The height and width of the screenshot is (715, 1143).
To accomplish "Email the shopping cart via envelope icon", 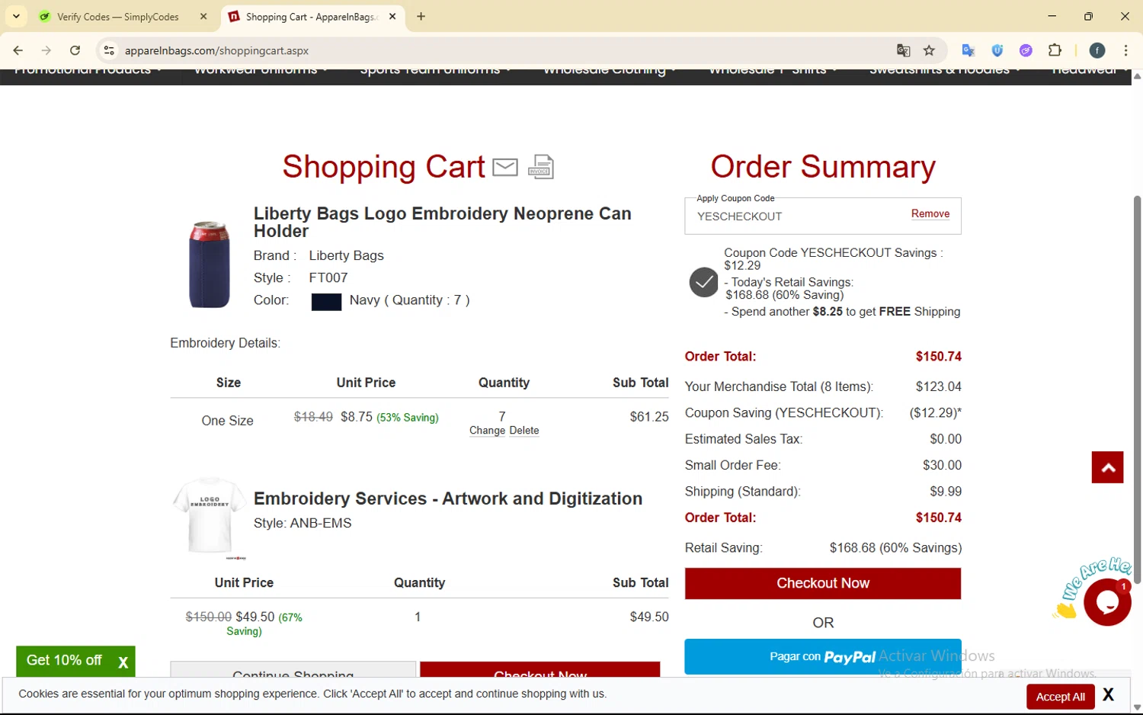I will coord(505,167).
